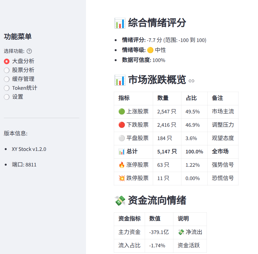Viewport: 258px width, 254px height.
Task: Click the 资金指标 column header
Action: [129, 219]
